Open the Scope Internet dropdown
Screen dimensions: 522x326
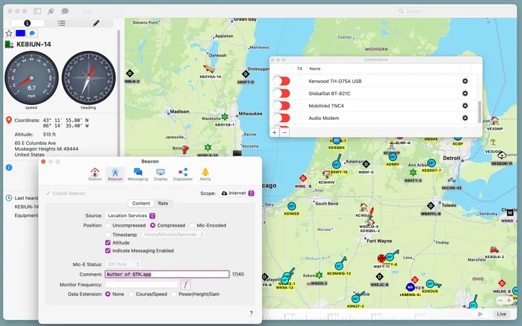tap(237, 193)
